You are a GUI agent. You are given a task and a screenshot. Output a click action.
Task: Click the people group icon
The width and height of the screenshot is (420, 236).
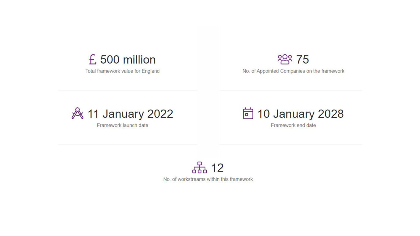(x=285, y=60)
